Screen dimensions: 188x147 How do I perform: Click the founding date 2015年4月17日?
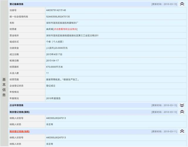(54, 54)
